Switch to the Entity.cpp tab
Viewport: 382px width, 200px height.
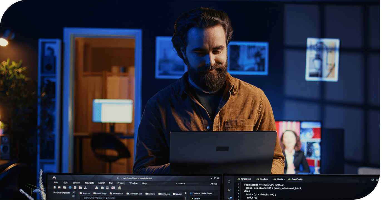pyautogui.click(x=164, y=193)
